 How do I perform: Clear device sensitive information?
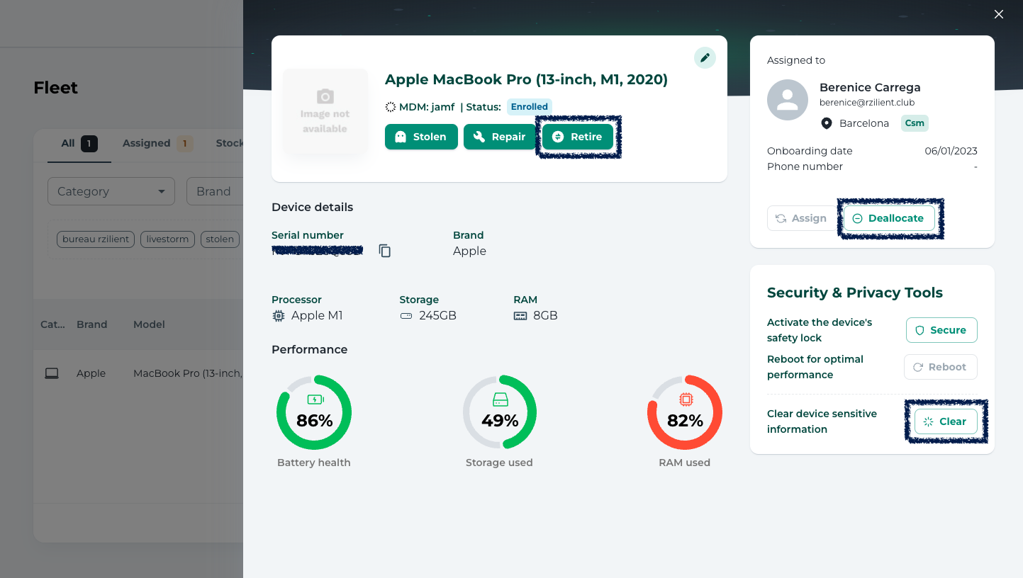tap(946, 421)
